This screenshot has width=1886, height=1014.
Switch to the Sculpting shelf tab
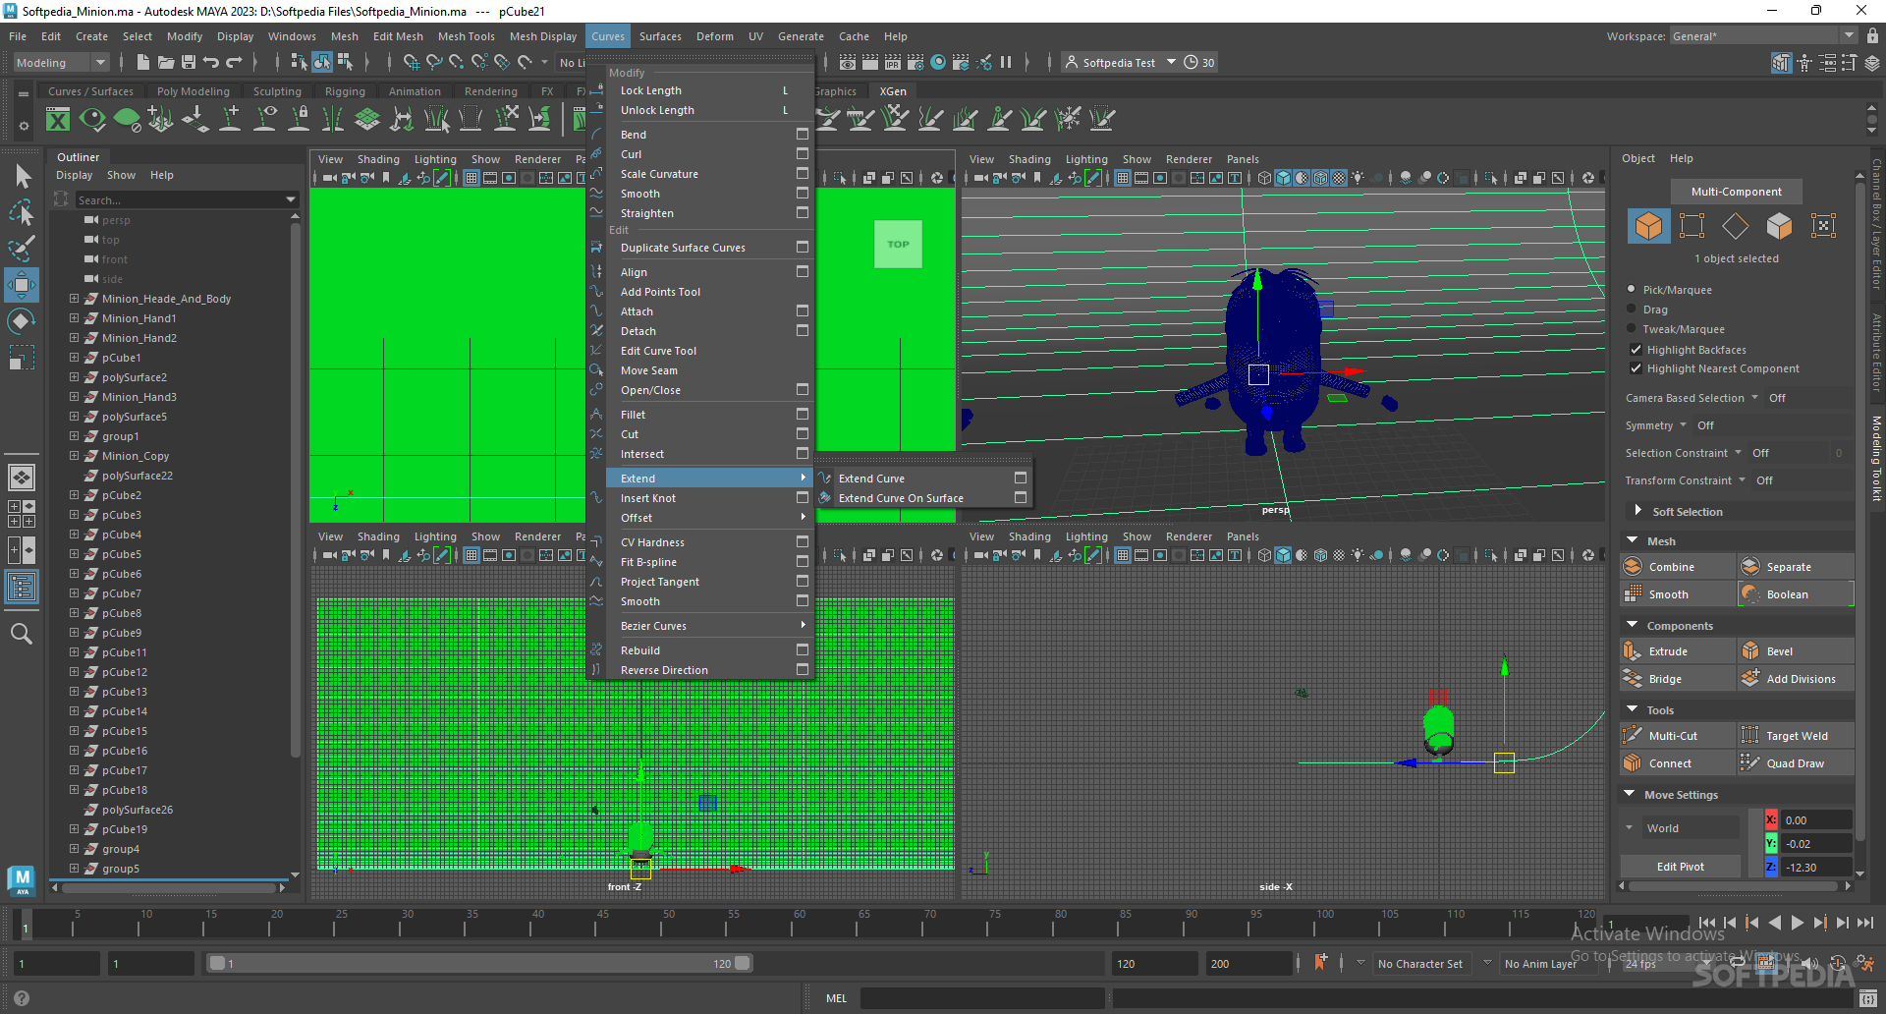[x=277, y=91]
